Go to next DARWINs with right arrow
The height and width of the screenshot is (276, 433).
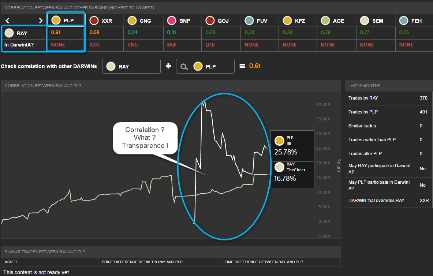coord(41,21)
